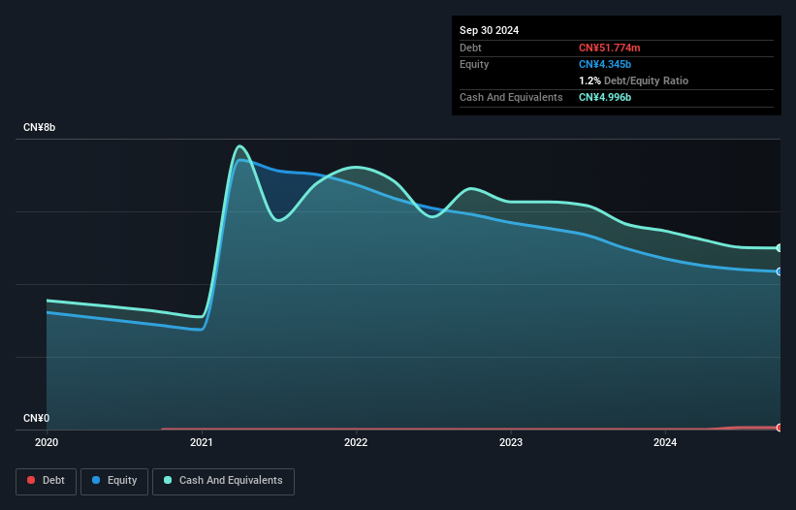The image size is (796, 510).
Task: Click the 2022 x-axis label
Action: (x=356, y=442)
